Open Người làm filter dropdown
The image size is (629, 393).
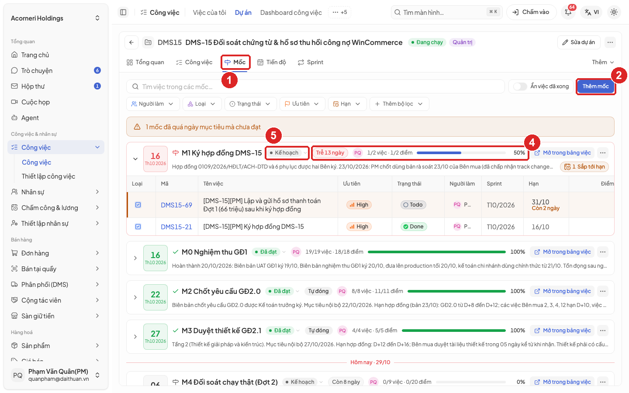click(x=152, y=104)
